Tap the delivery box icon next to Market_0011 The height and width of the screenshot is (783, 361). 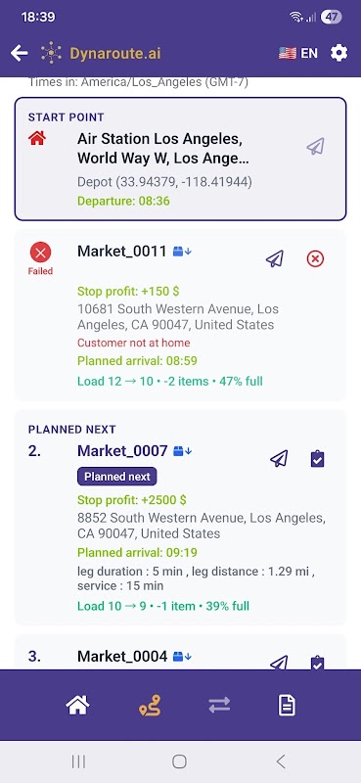point(182,252)
